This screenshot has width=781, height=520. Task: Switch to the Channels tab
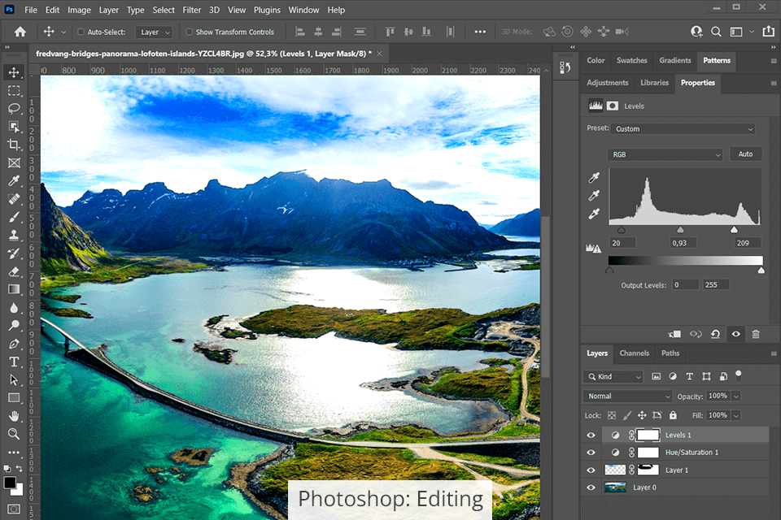coord(634,353)
